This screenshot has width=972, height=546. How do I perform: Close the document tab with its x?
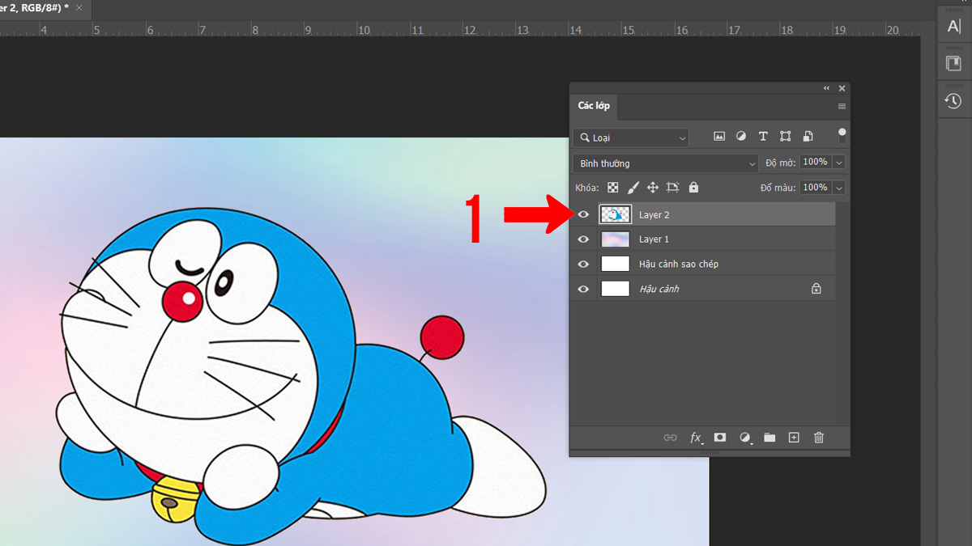[x=79, y=7]
